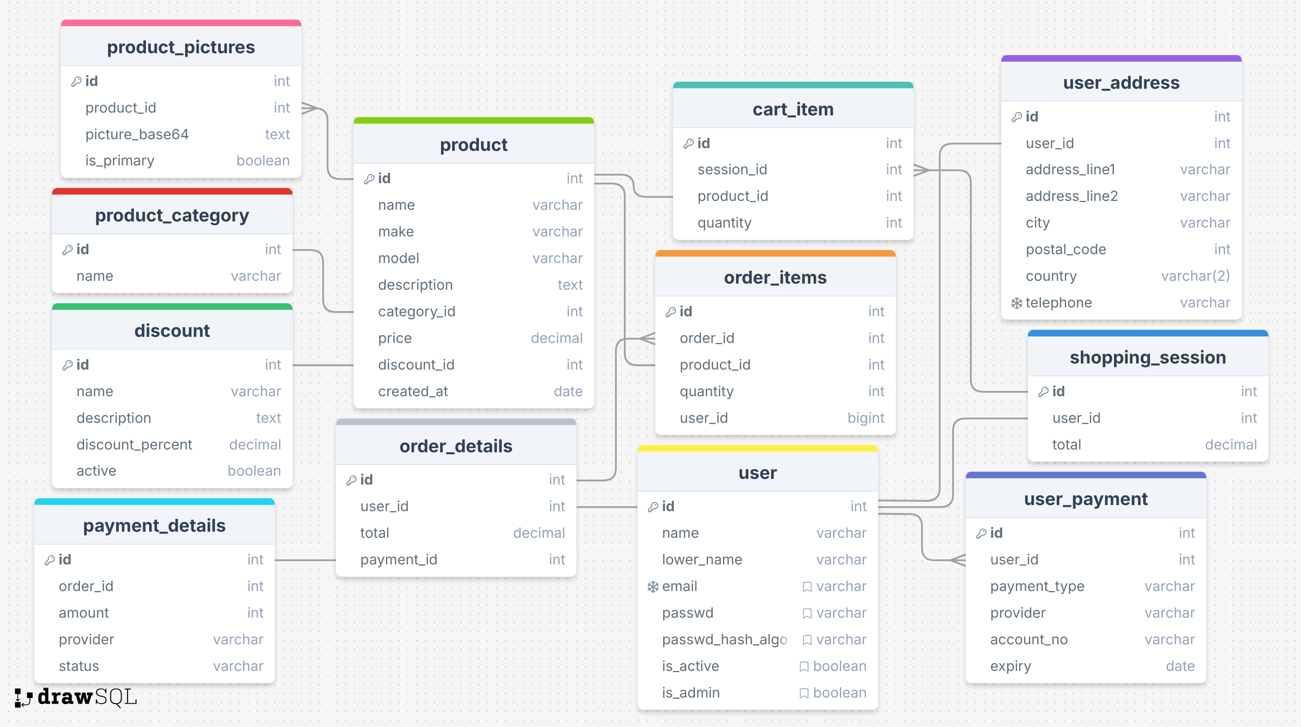This screenshot has width=1301, height=727.
Task: Click the user_payment table heading
Action: pyautogui.click(x=1086, y=499)
